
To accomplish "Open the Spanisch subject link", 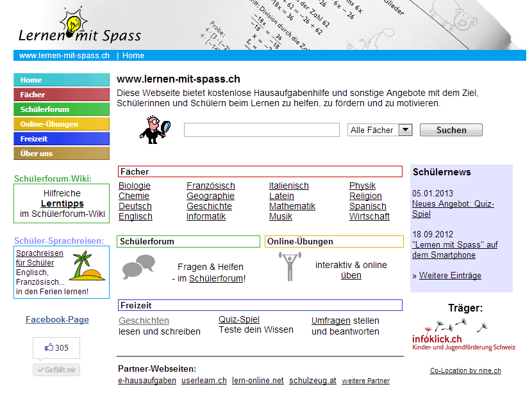I will pos(368,206).
